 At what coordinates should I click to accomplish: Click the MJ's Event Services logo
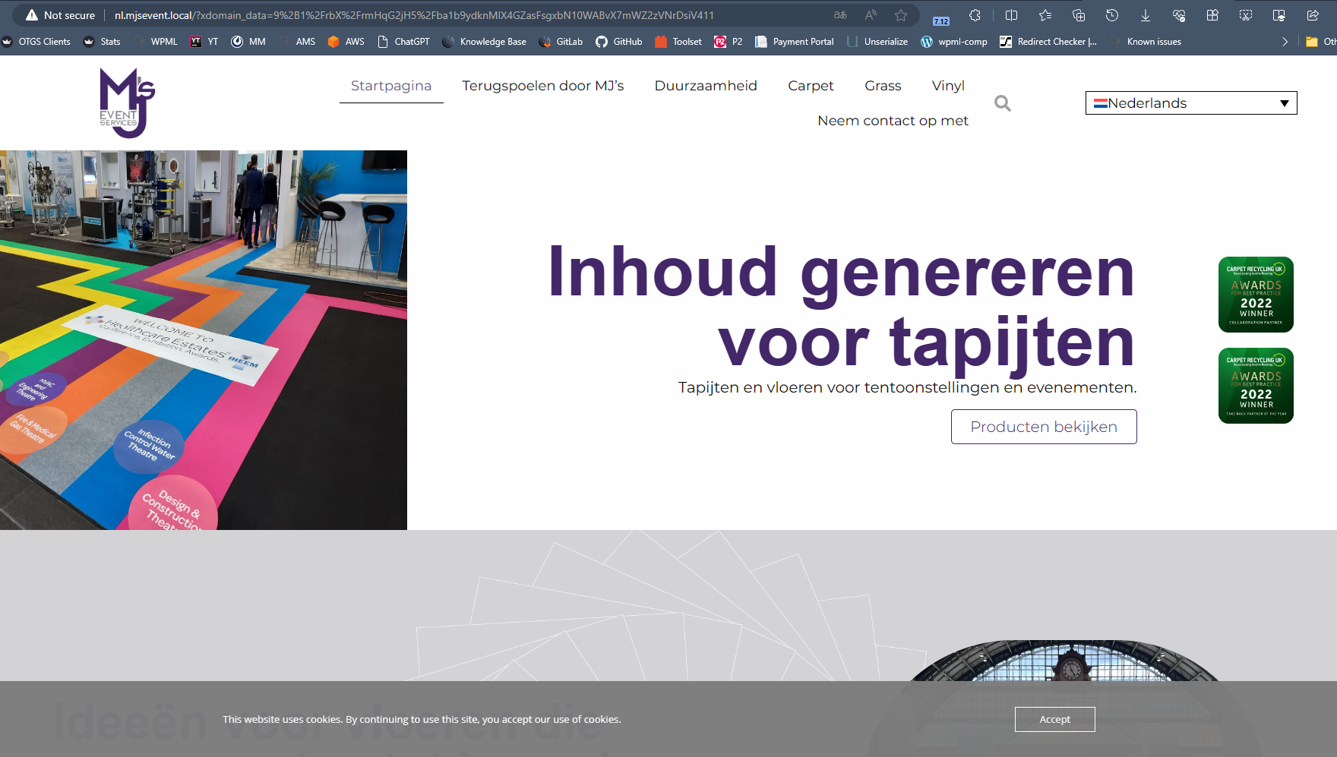point(127,103)
